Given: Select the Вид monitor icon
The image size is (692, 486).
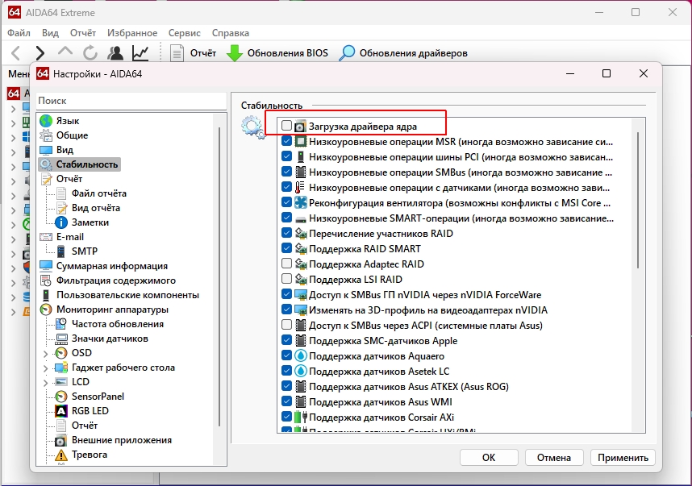Looking at the screenshot, I should 46,150.
